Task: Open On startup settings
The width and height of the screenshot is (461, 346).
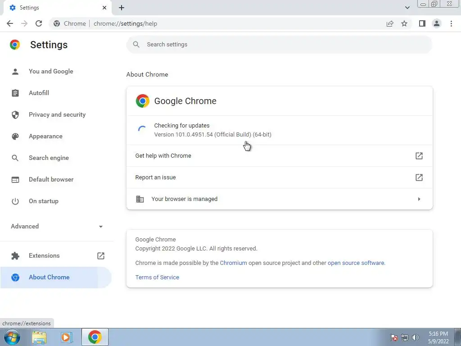Action: click(44, 201)
